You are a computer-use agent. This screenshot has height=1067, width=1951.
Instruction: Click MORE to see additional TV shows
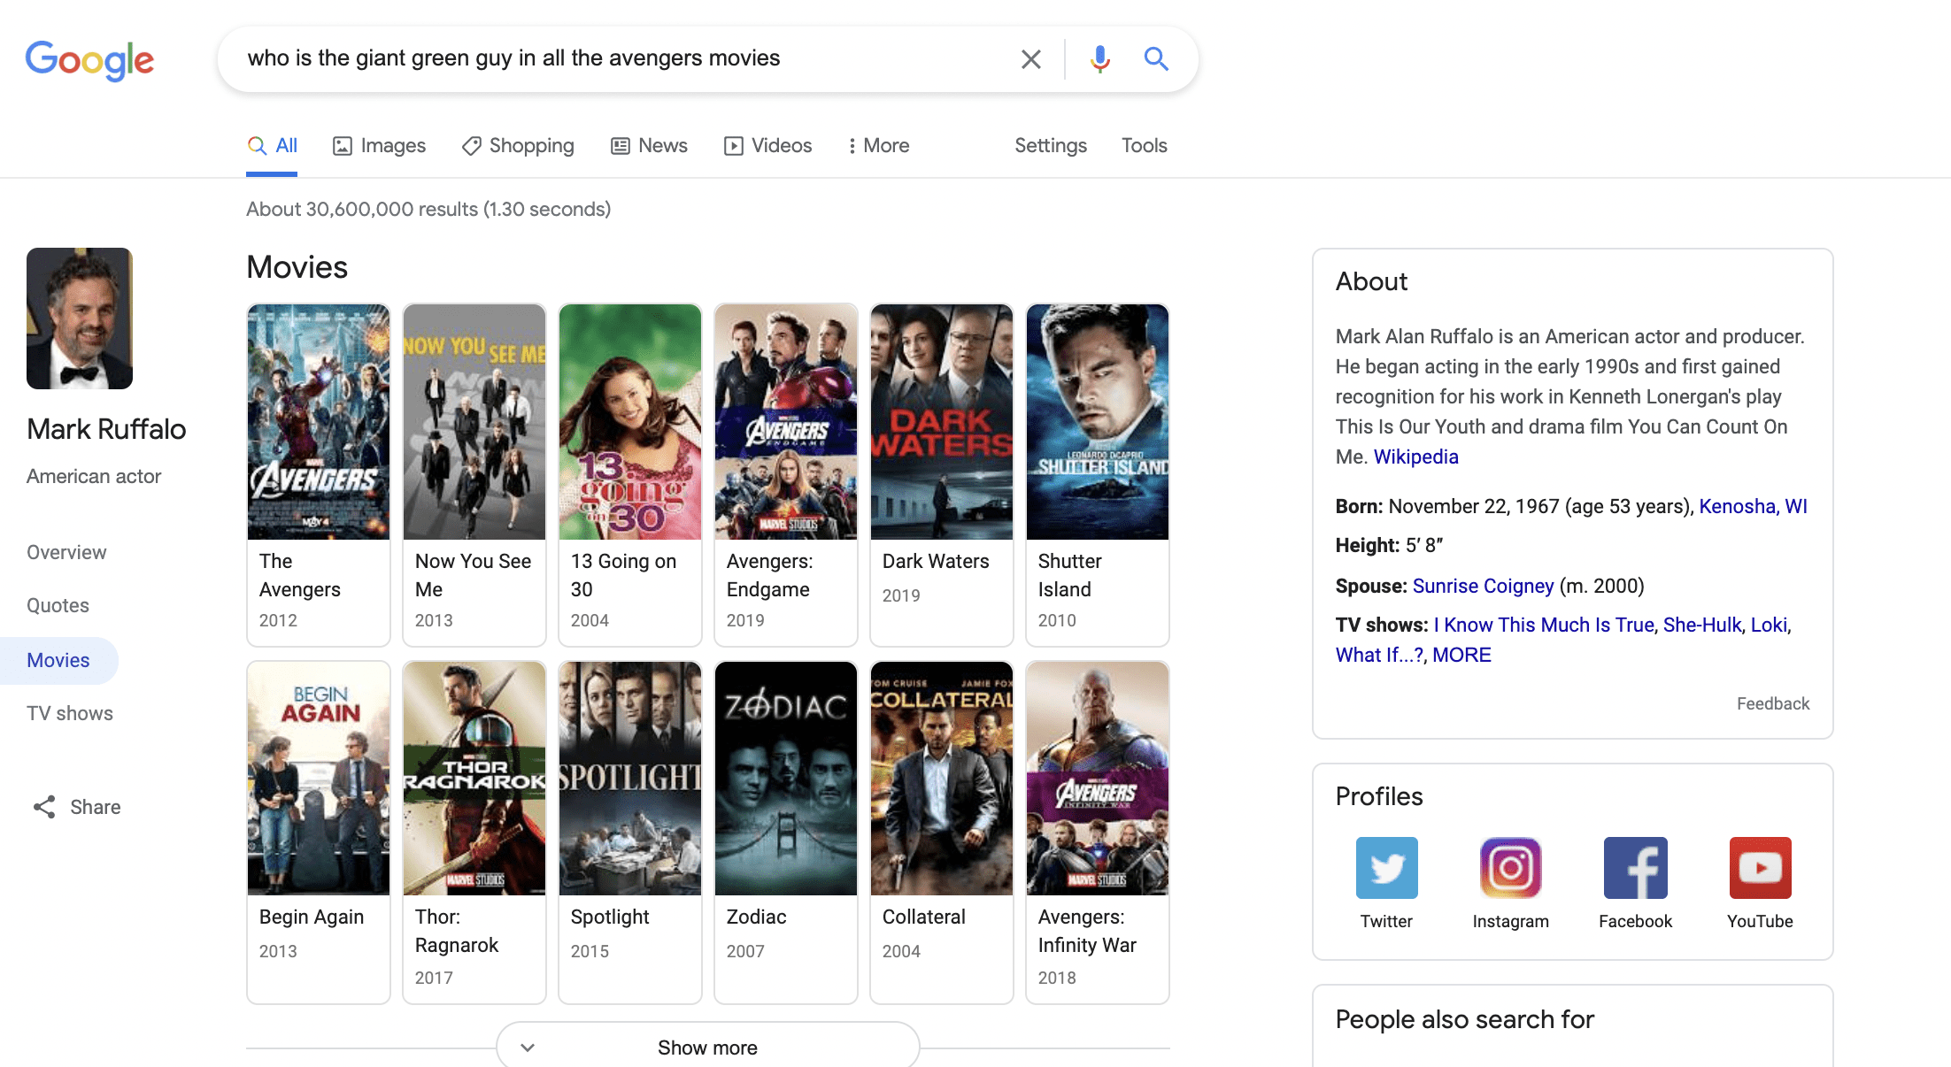[x=1461, y=655]
